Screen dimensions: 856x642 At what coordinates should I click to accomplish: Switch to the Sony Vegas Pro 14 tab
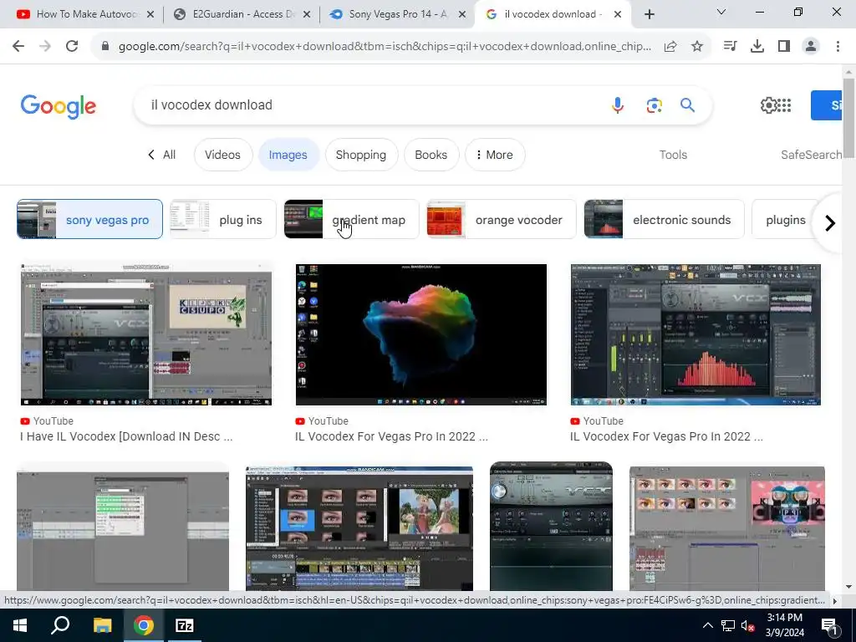(x=397, y=14)
